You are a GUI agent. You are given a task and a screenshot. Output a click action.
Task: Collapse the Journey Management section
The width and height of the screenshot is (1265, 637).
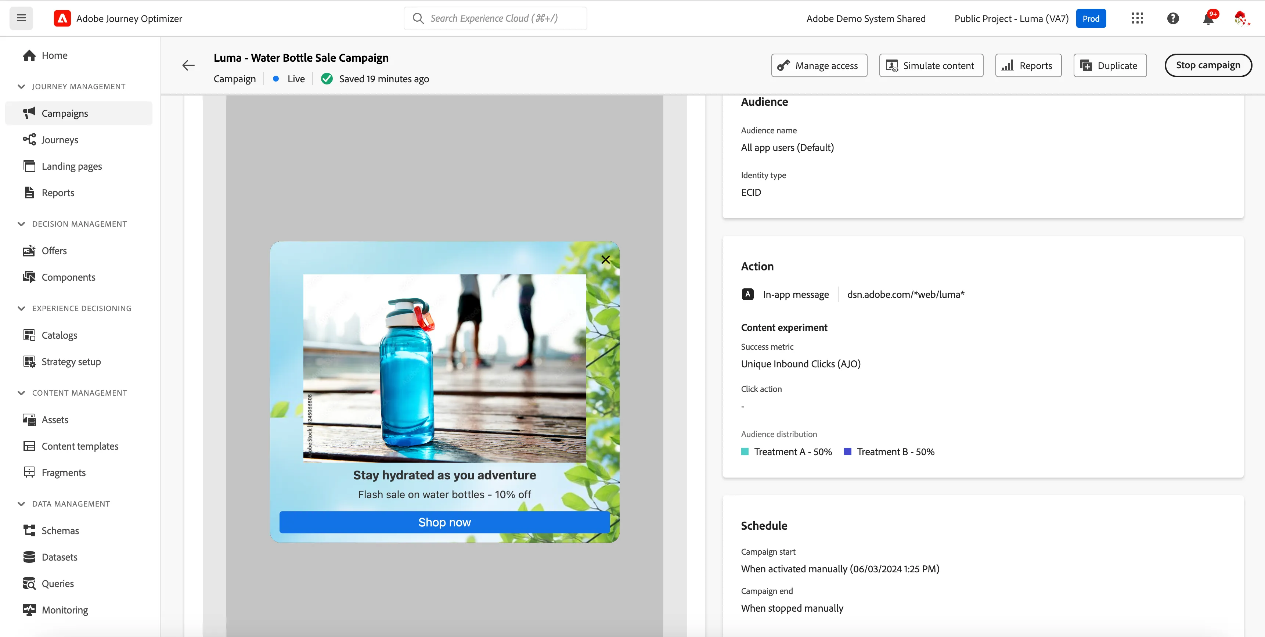point(21,86)
